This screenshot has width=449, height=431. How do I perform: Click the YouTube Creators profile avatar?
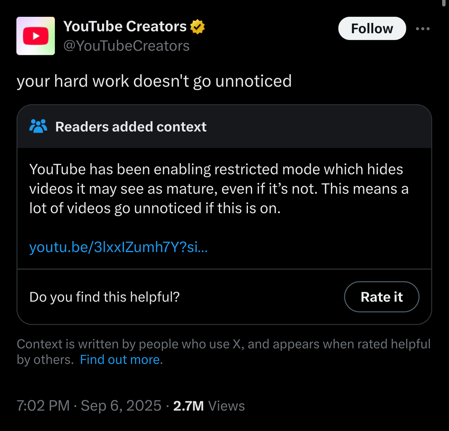[35, 36]
